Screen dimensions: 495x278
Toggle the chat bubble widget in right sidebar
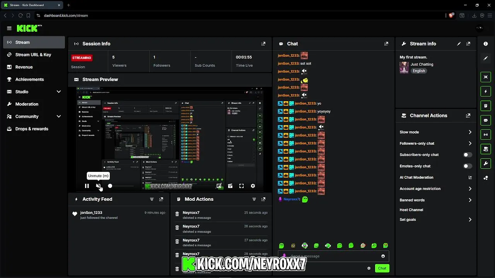click(x=486, y=120)
